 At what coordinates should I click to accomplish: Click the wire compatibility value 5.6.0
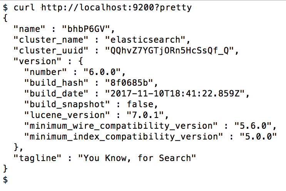[x=253, y=126]
